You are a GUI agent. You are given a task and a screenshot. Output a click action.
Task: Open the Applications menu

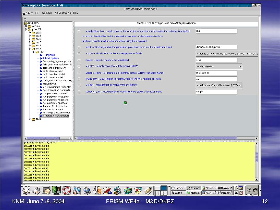click(63, 13)
